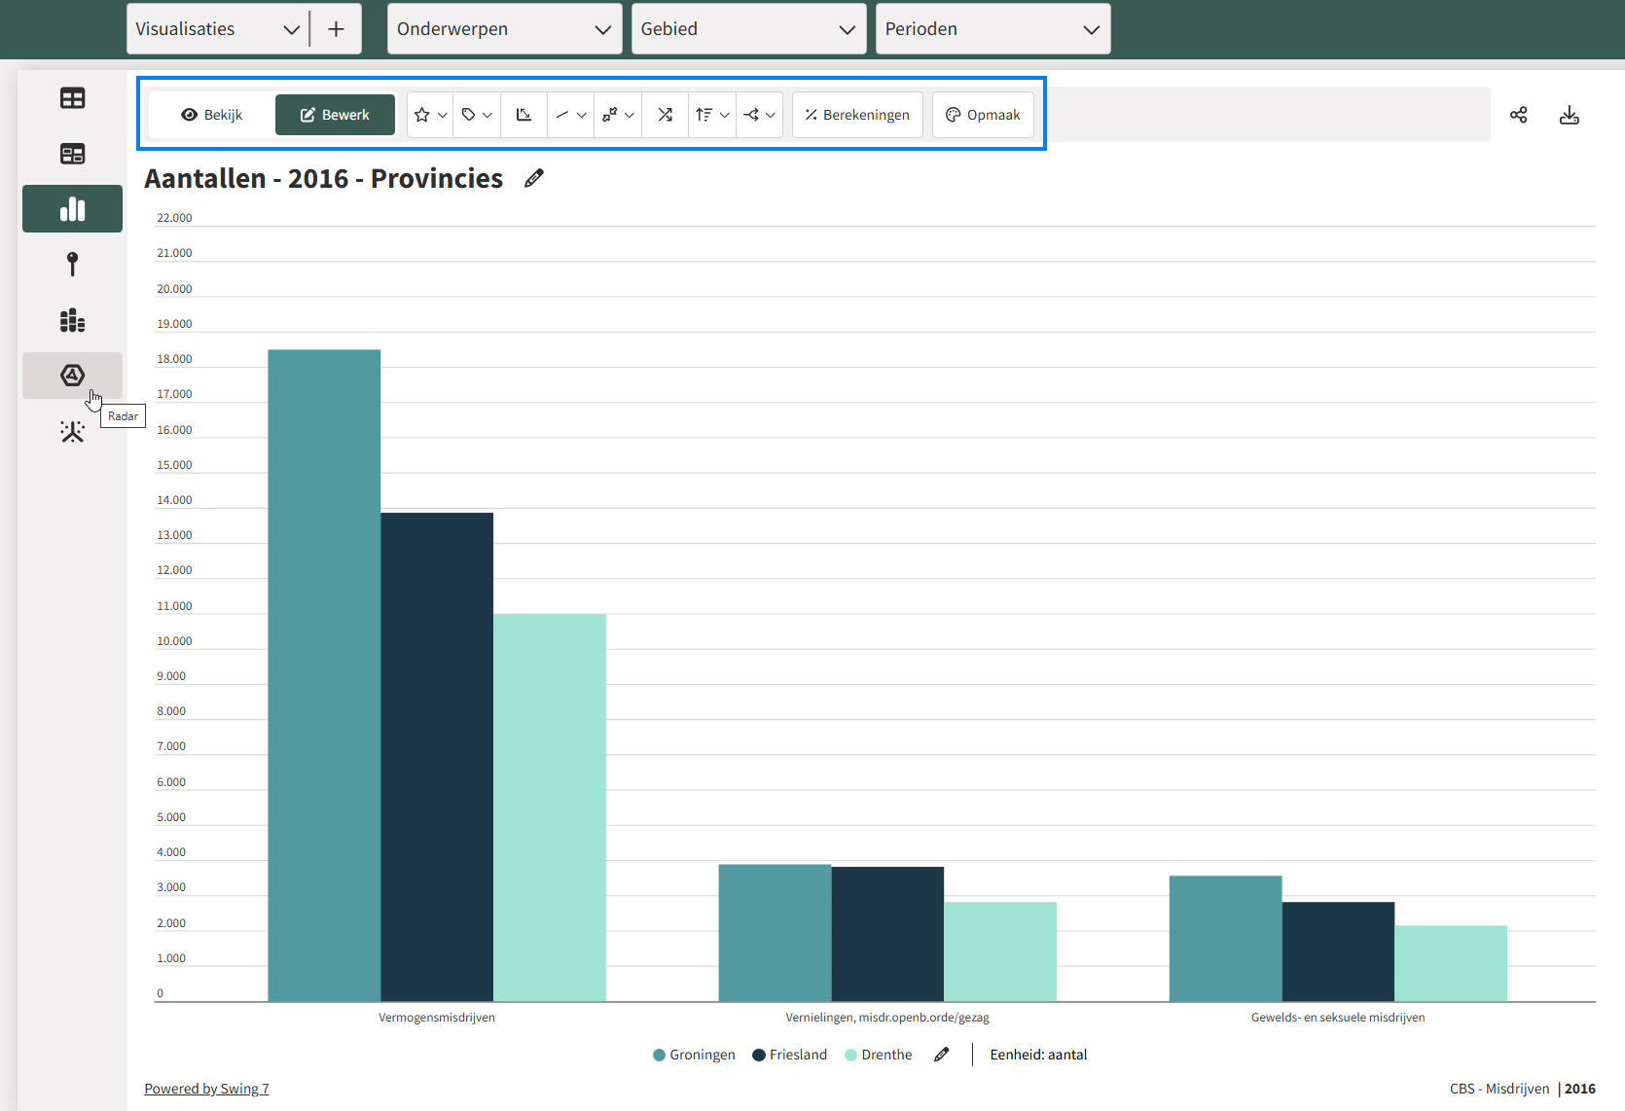Pick the stacked bar chart icon
1625x1111 pixels.
72,320
